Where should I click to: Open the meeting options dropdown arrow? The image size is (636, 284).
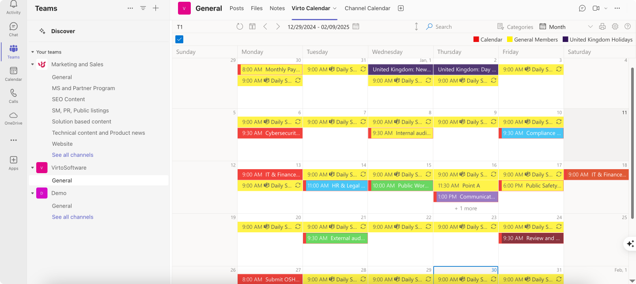click(606, 8)
